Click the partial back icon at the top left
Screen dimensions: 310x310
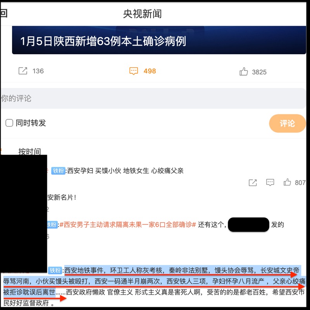pos(3,14)
